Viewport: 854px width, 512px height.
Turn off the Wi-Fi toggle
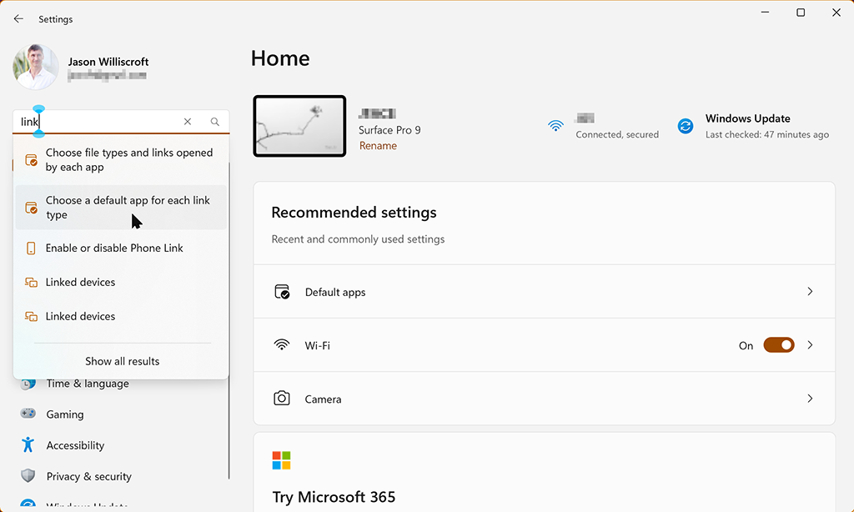(x=779, y=344)
